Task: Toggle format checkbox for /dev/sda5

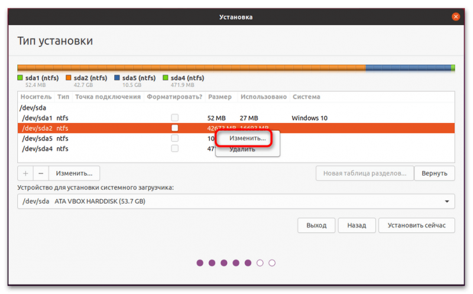Action: [x=174, y=138]
